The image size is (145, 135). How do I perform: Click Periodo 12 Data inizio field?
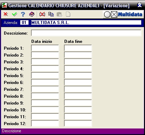pyautogui.click(x=45, y=123)
